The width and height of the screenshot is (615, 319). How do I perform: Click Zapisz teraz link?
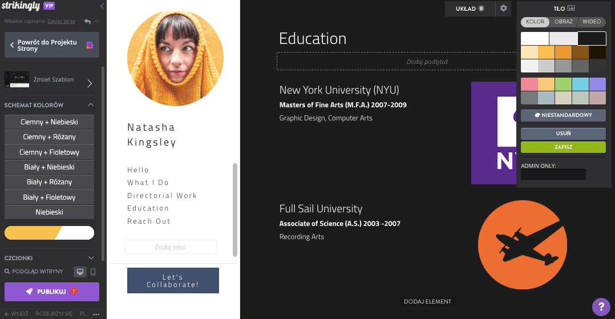61,21
